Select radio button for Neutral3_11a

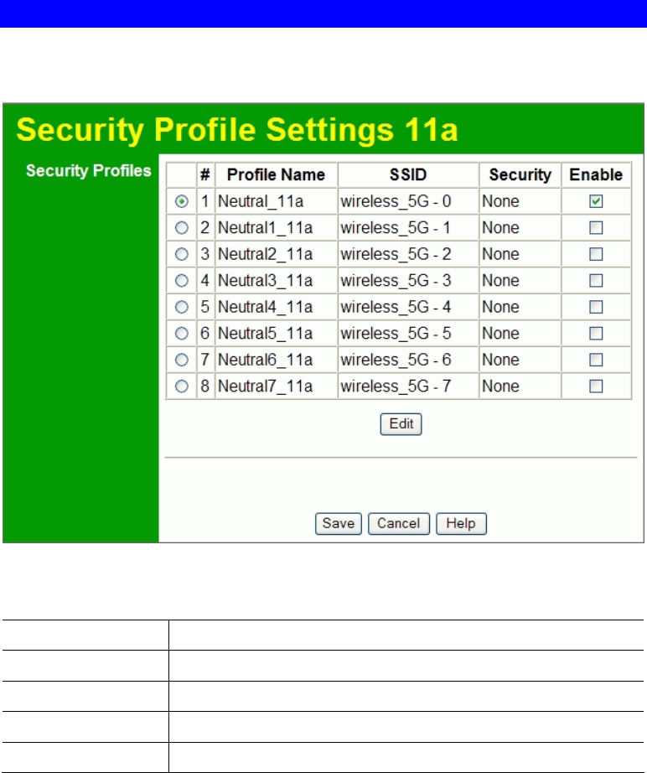click(x=181, y=281)
